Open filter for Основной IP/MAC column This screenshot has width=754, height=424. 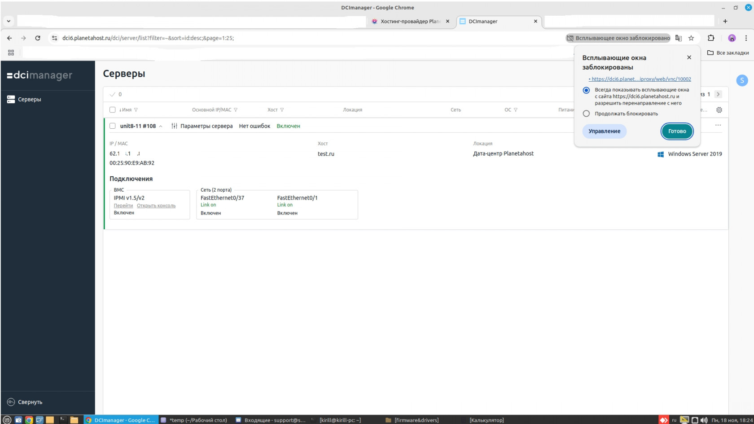[x=236, y=110]
